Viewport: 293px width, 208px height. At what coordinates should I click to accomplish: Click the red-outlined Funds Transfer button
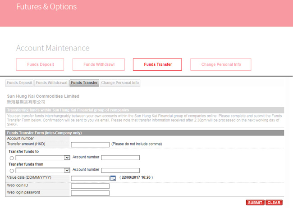pyautogui.click(x=157, y=64)
